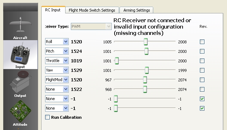This screenshot has width=227, height=130.
Task: Enable Rev. checkbox for Roll row
Action: (x=202, y=42)
